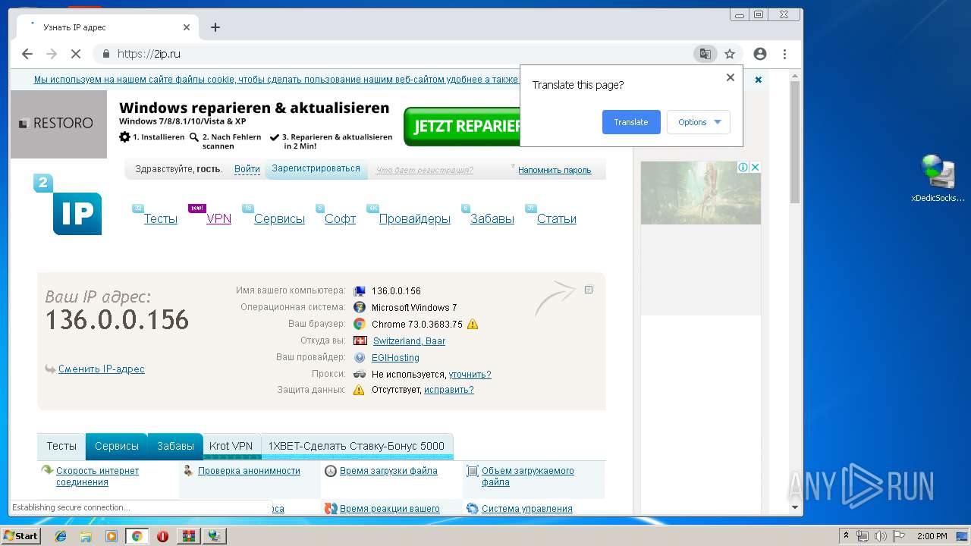Screen dimensions: 971x546
Task: Click the address bar showing https://2ip.ru
Action: (x=394, y=54)
